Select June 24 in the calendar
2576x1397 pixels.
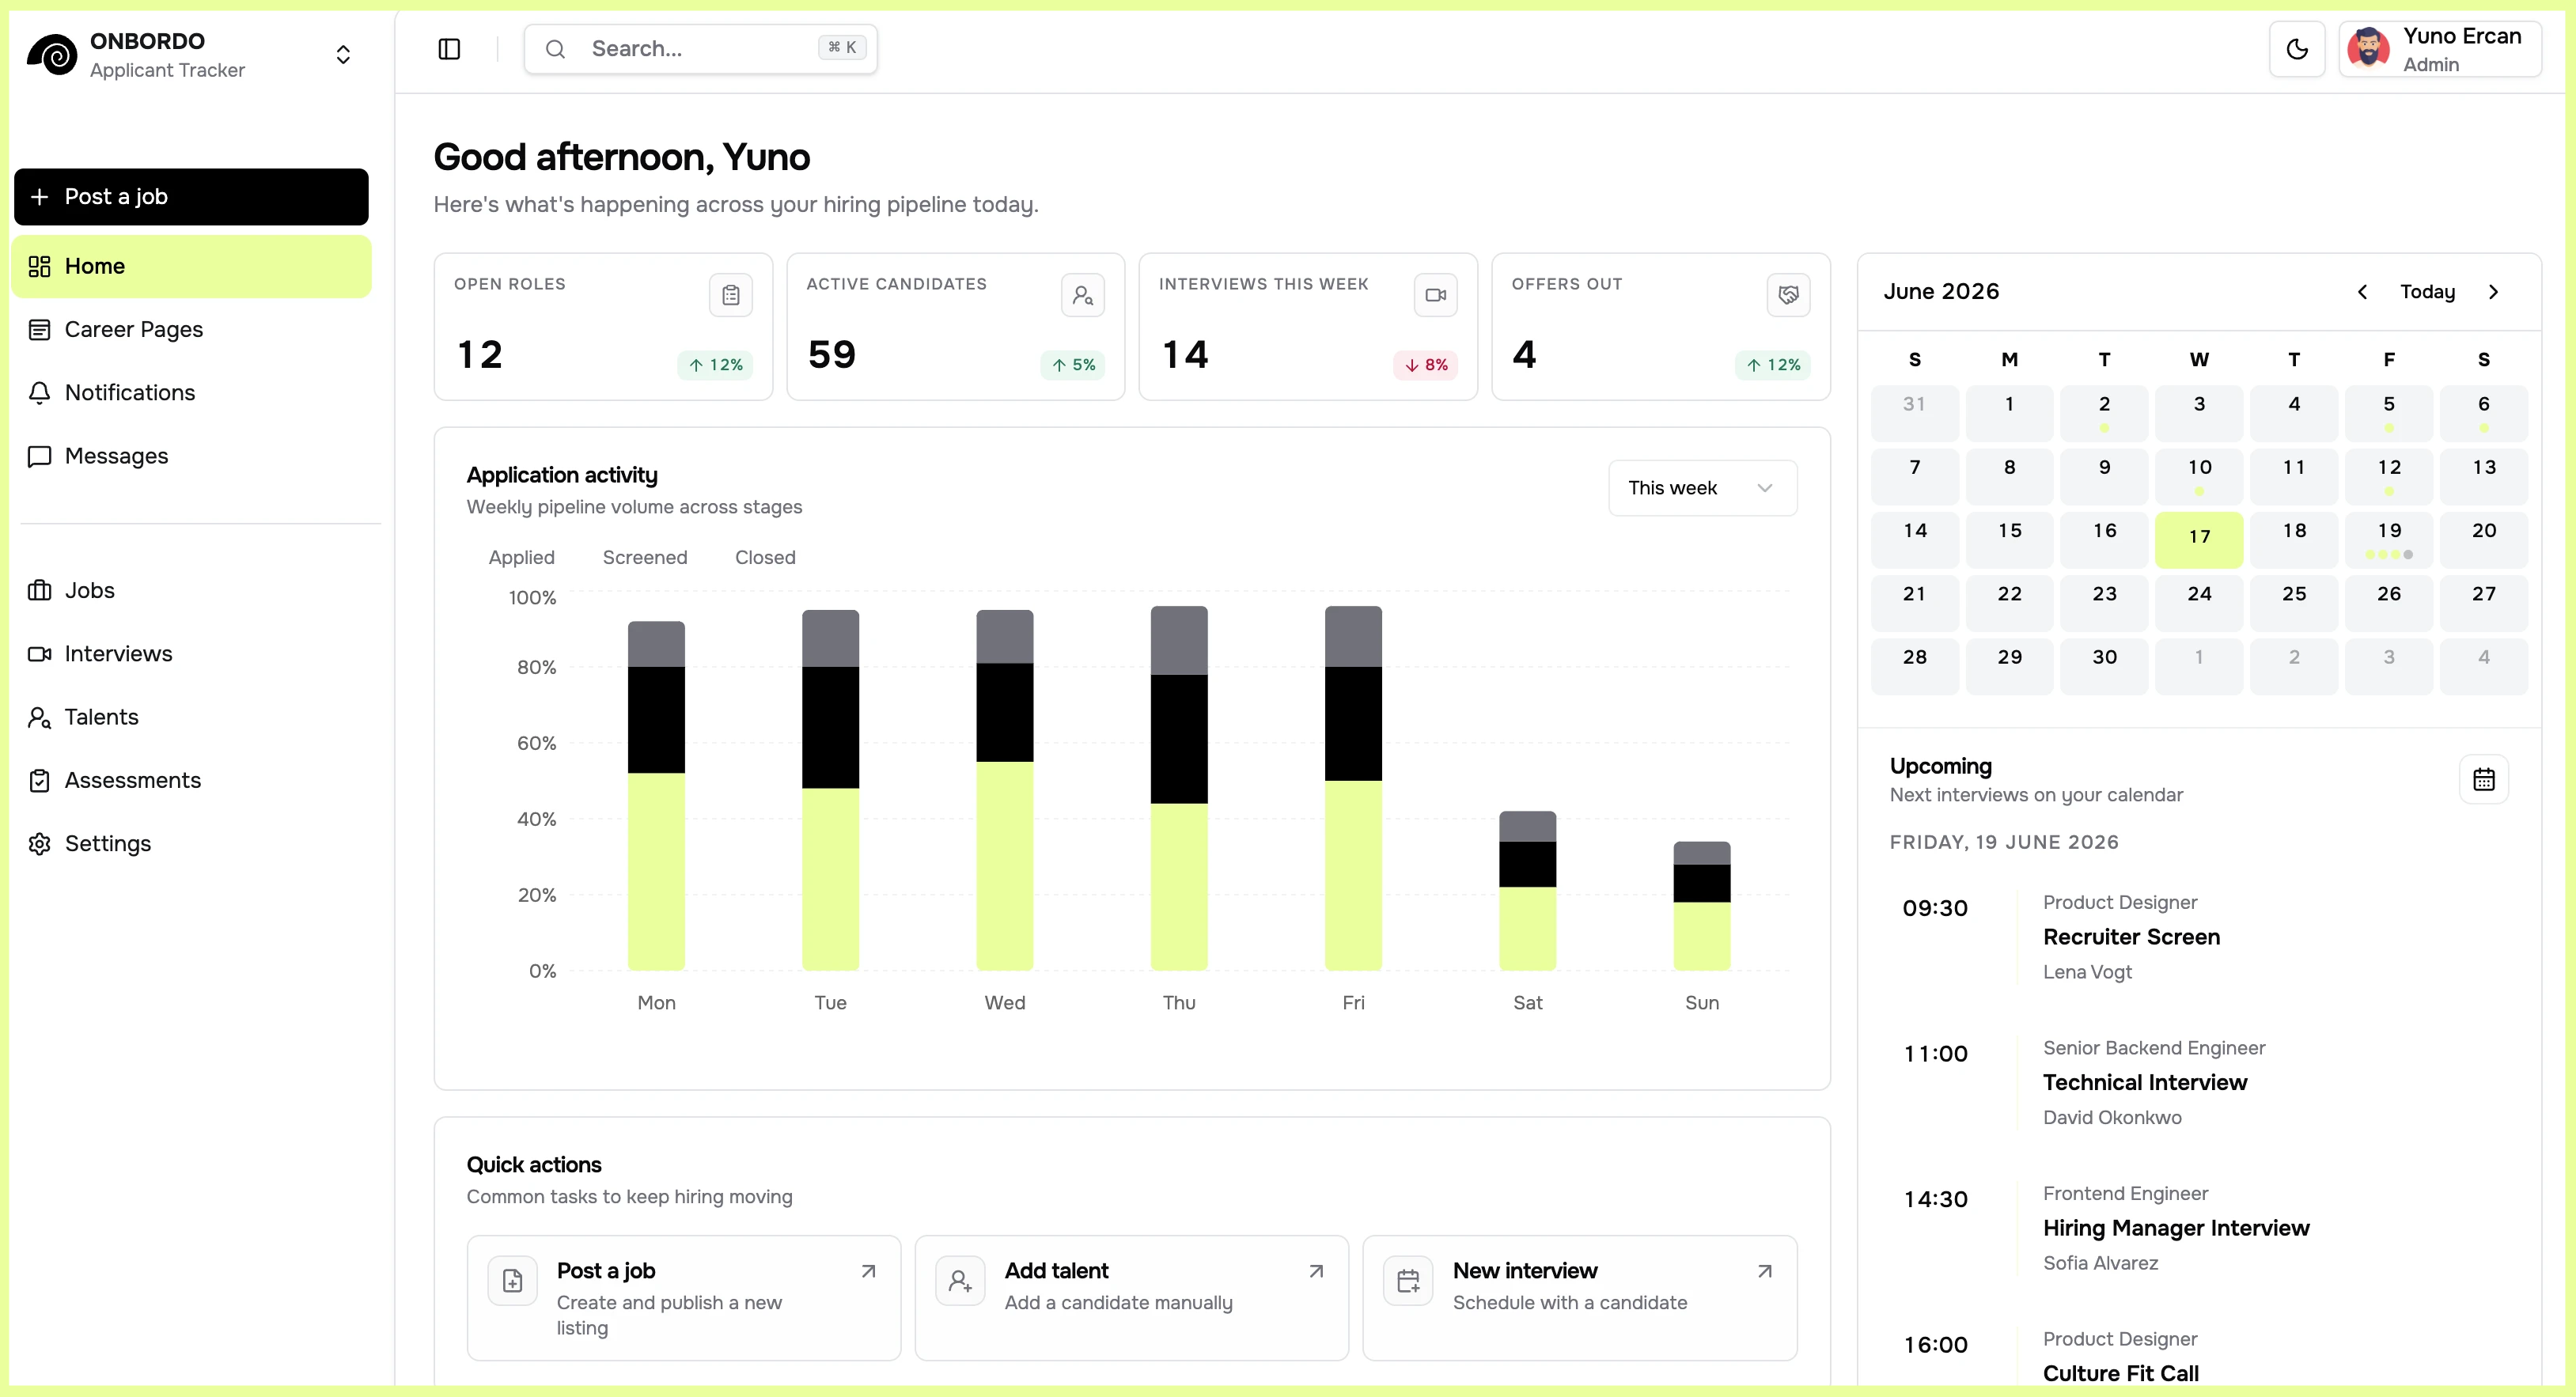point(2199,603)
